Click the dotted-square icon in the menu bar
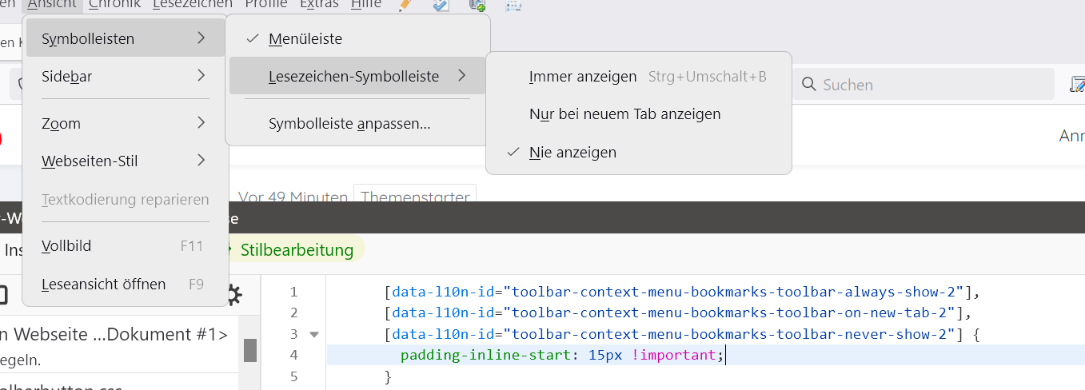Viewport: 1085px width, 390px height. click(513, 5)
